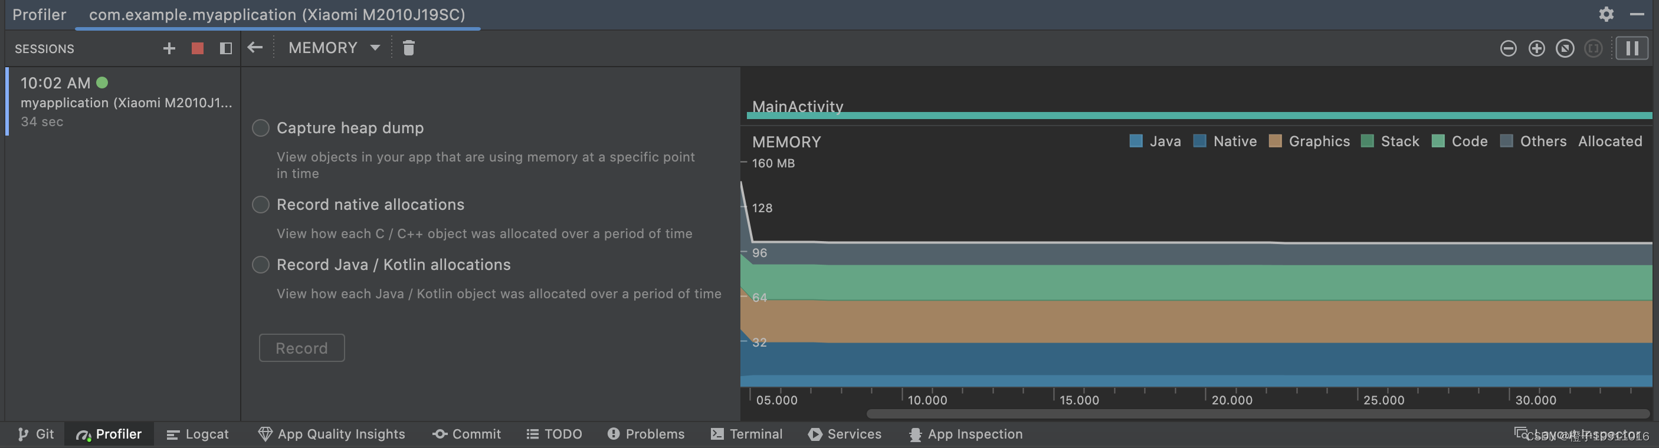Open the Terminal tool window
Image resolution: width=1659 pixels, height=448 pixels.
[746, 434]
